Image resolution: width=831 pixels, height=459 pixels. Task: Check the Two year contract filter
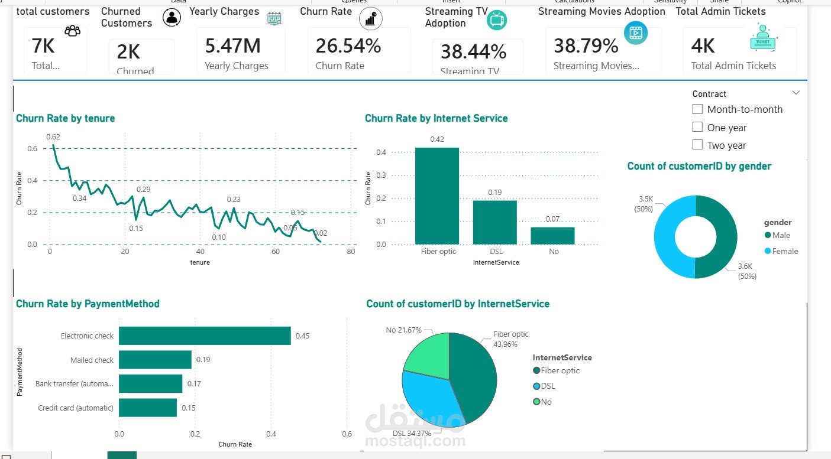coord(697,145)
